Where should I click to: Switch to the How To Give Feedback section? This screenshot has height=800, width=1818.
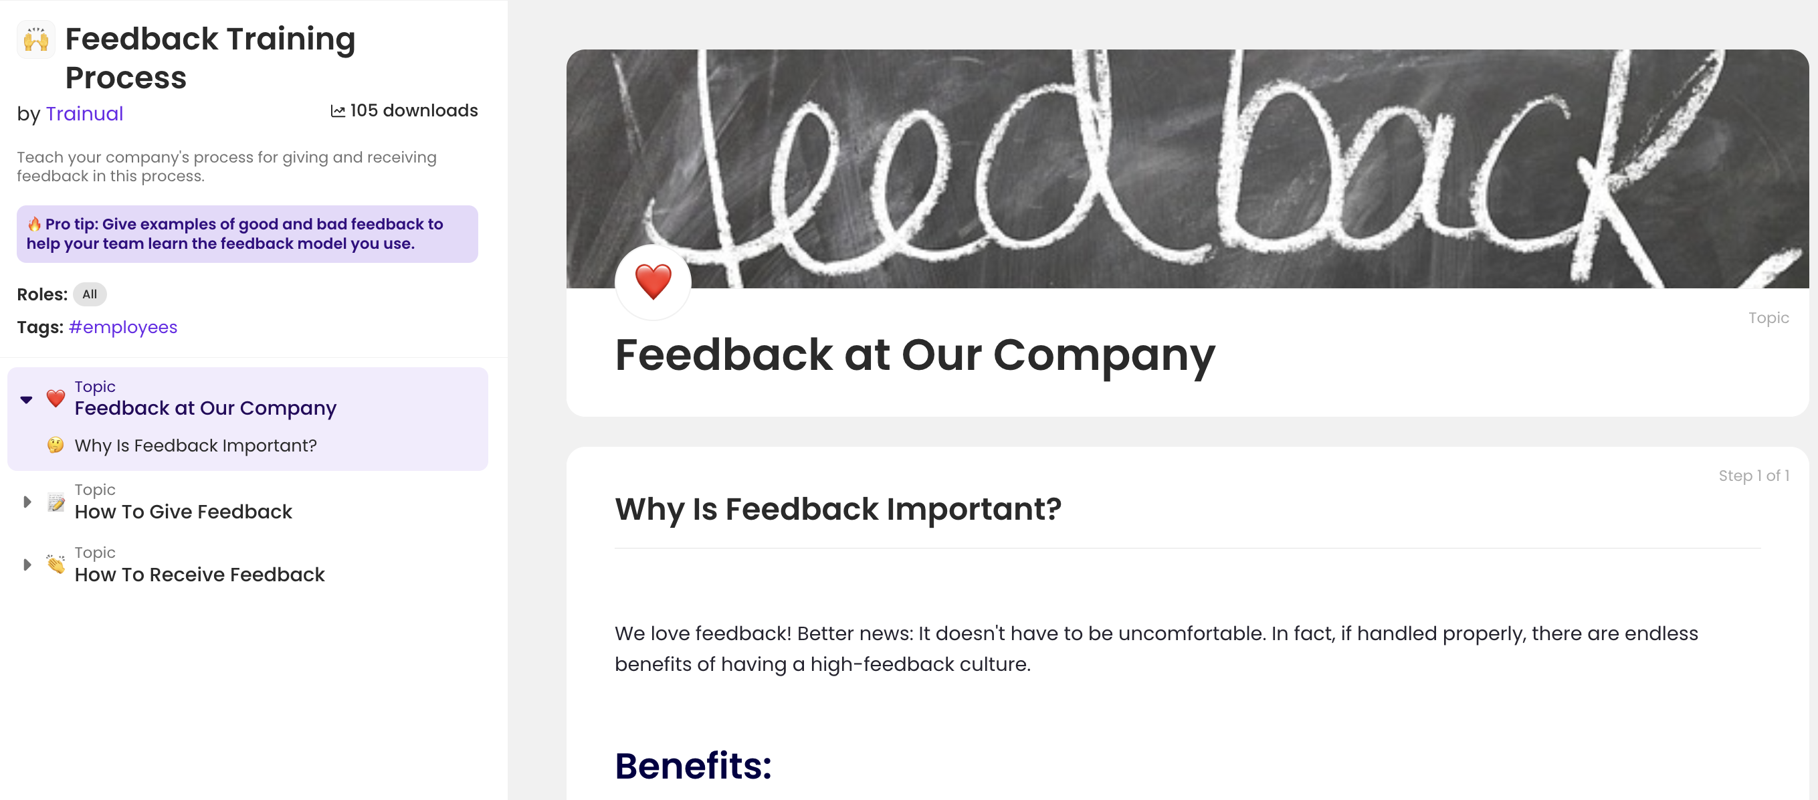pyautogui.click(x=183, y=512)
